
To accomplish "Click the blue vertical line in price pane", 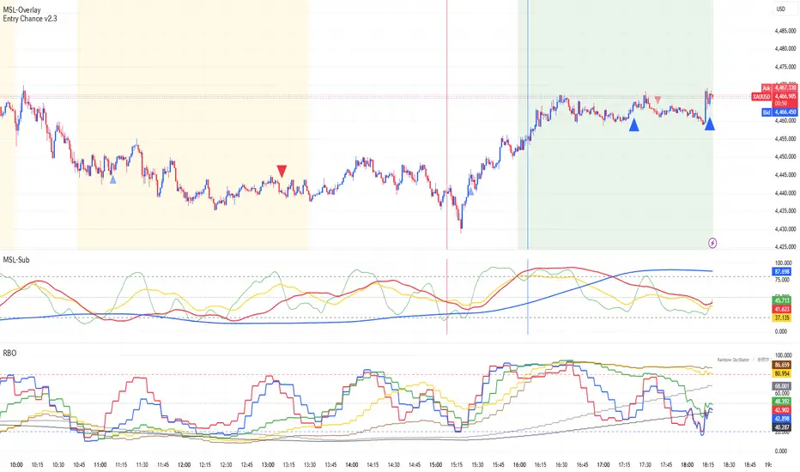I will tap(528, 125).
